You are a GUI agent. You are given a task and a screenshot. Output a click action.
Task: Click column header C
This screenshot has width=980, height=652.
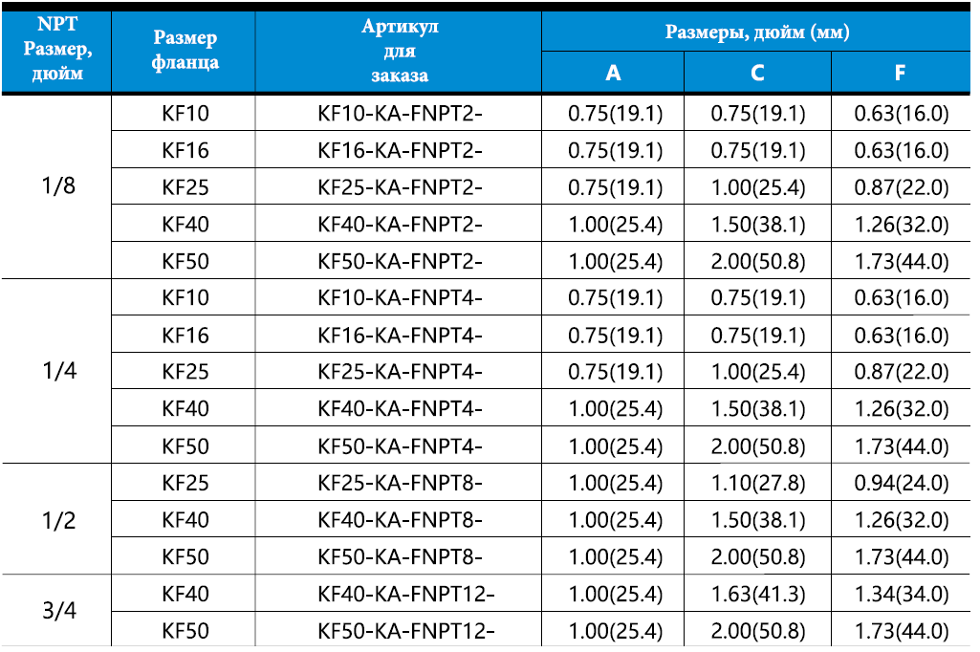tap(757, 73)
